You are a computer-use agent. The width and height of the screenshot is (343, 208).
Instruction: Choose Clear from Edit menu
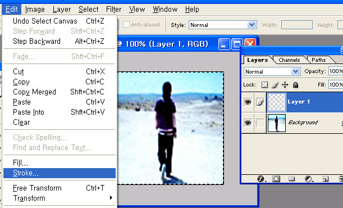coord(60,122)
